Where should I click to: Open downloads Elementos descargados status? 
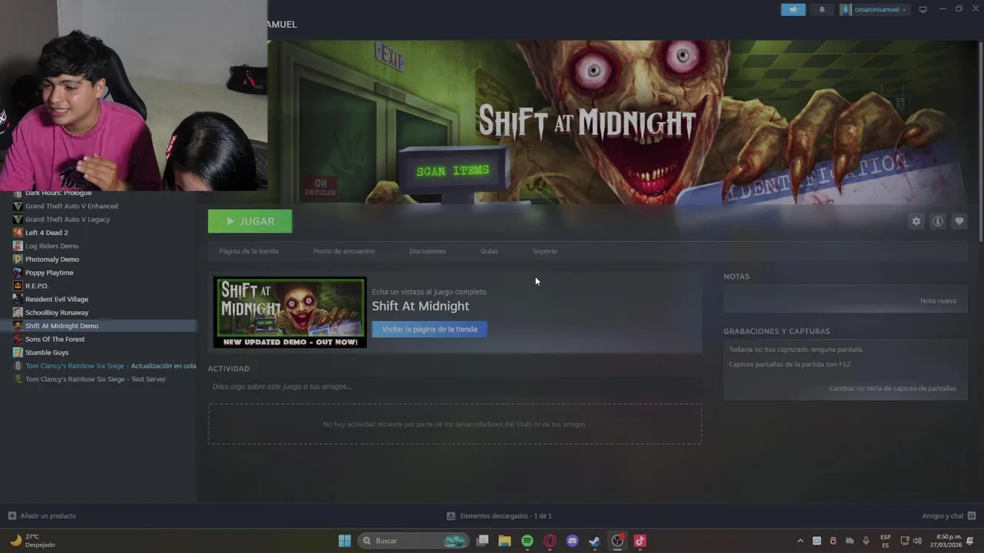tap(499, 516)
